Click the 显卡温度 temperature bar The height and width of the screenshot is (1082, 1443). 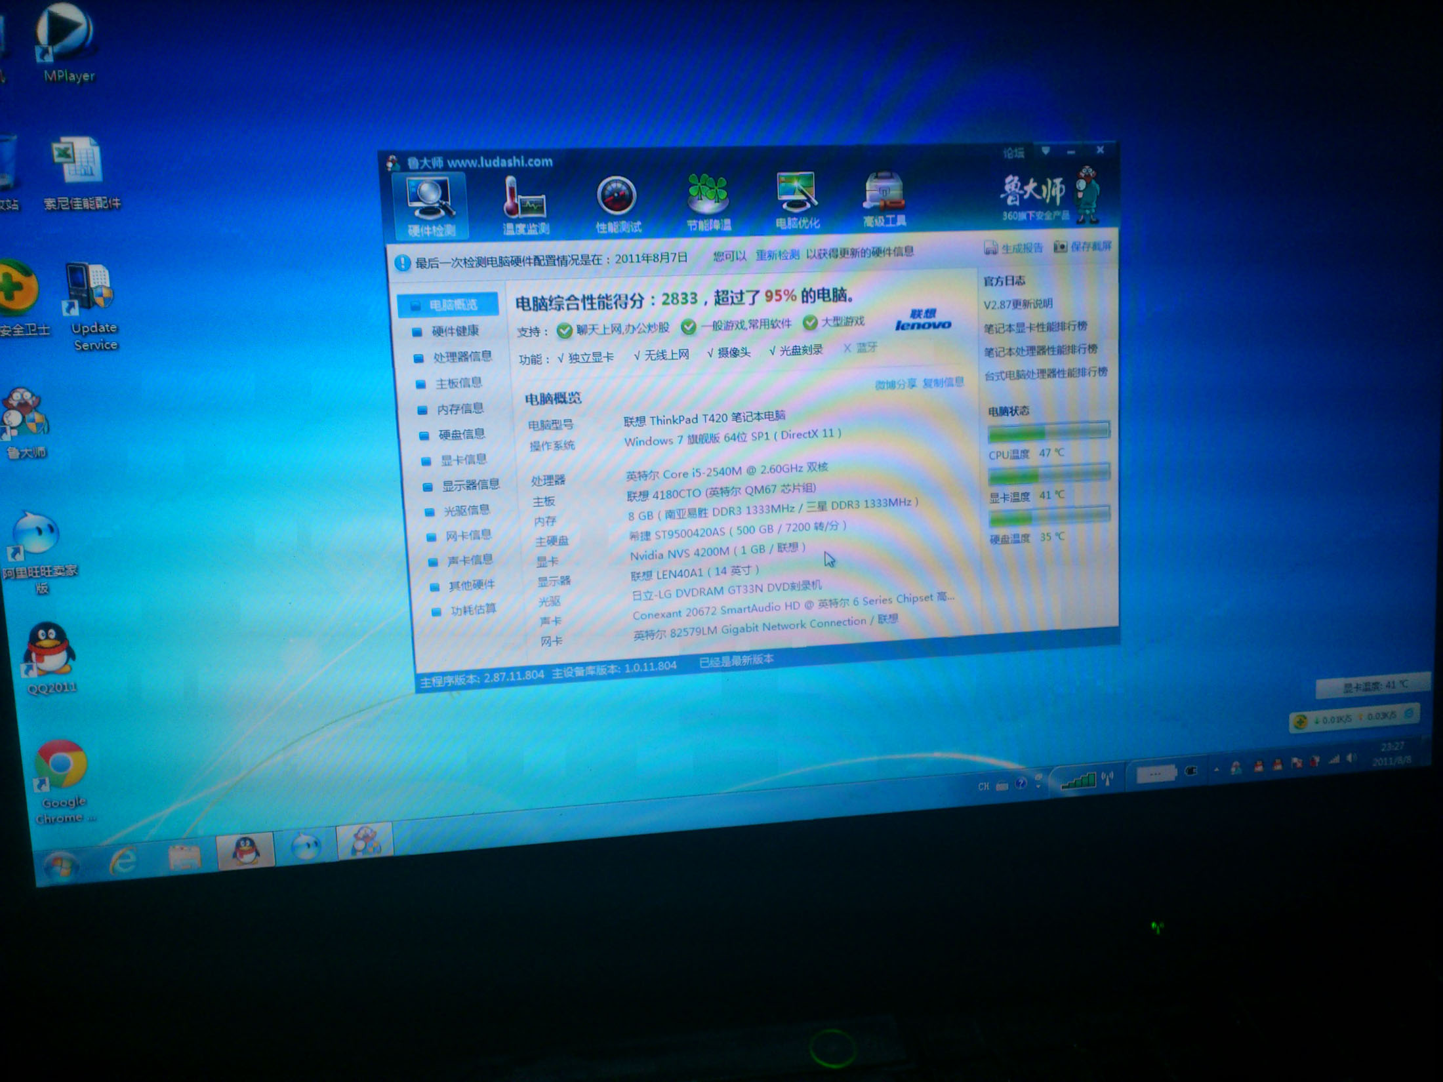click(1049, 473)
